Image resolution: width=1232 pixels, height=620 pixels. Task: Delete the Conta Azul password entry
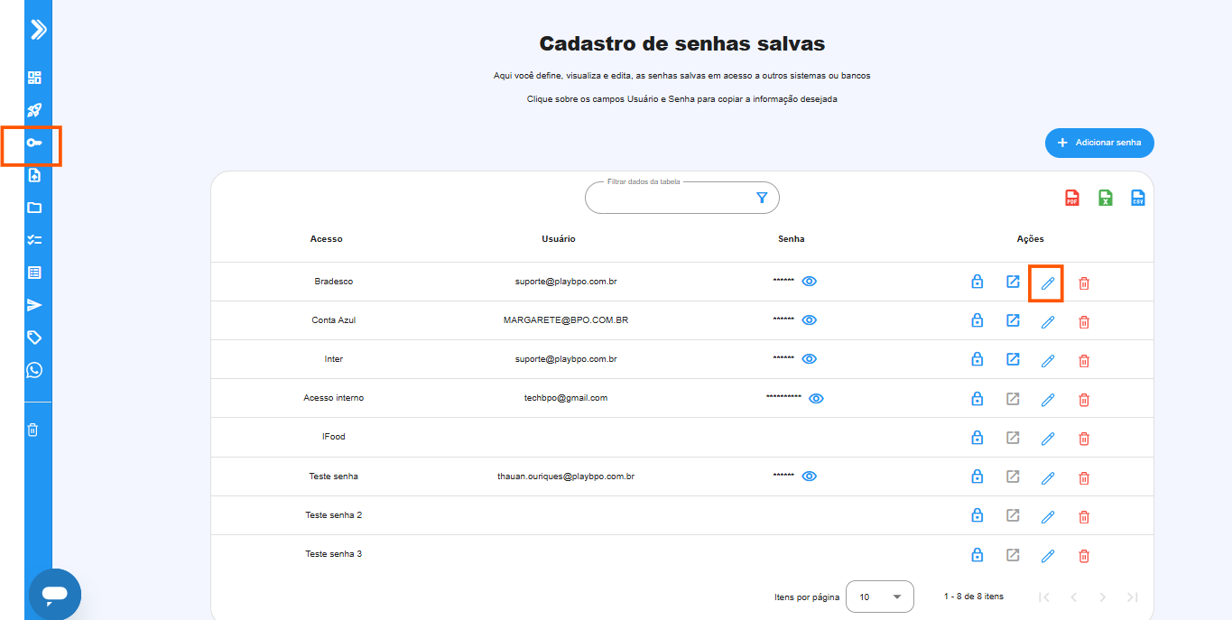tap(1084, 321)
